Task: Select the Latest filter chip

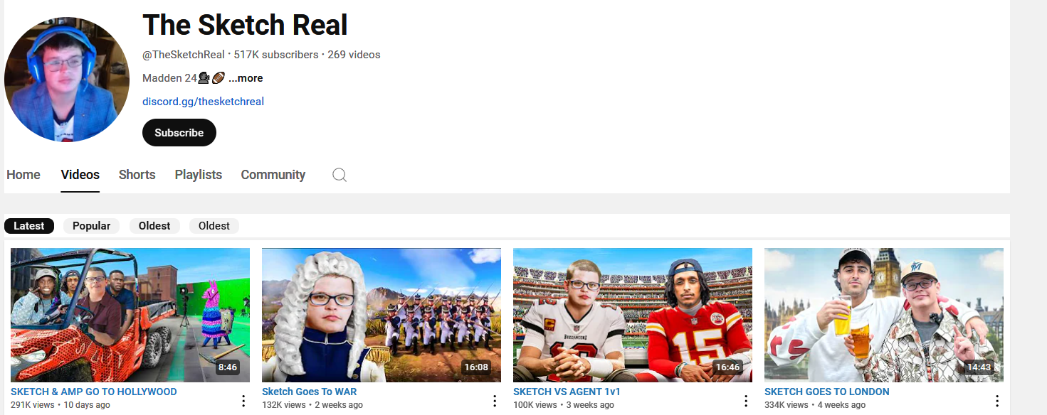Action: coord(29,226)
